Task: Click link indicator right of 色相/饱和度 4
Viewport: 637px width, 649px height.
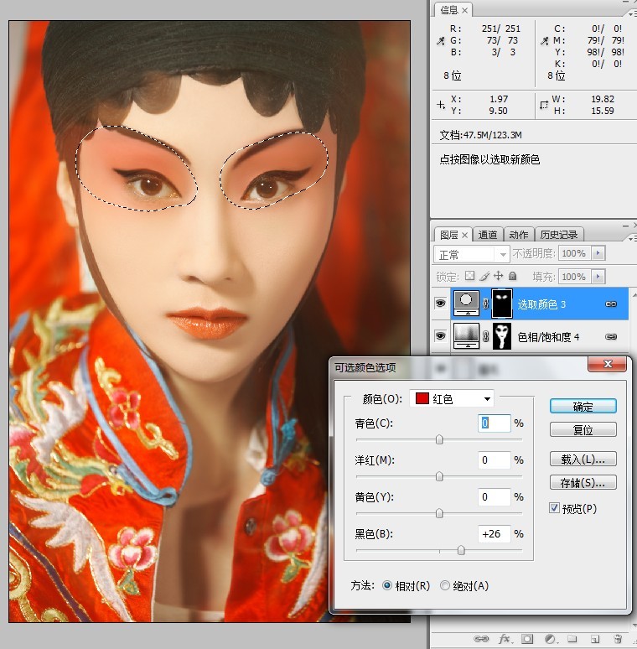Action: 611,336
